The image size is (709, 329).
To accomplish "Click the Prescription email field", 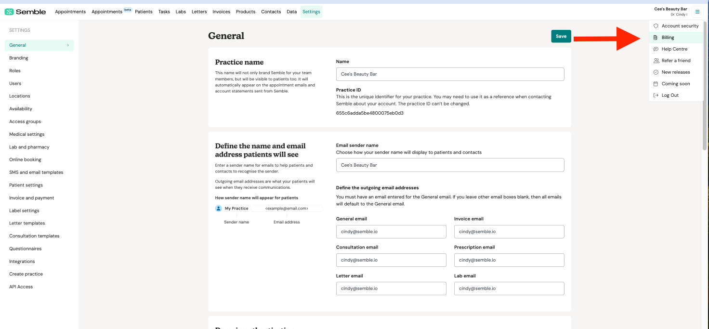I will pyautogui.click(x=509, y=260).
